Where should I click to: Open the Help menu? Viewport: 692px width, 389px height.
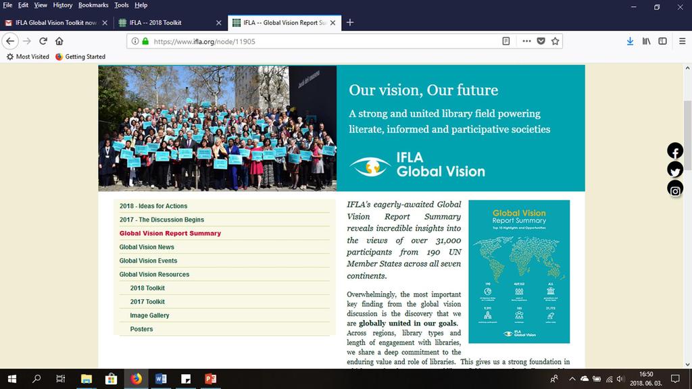141,5
